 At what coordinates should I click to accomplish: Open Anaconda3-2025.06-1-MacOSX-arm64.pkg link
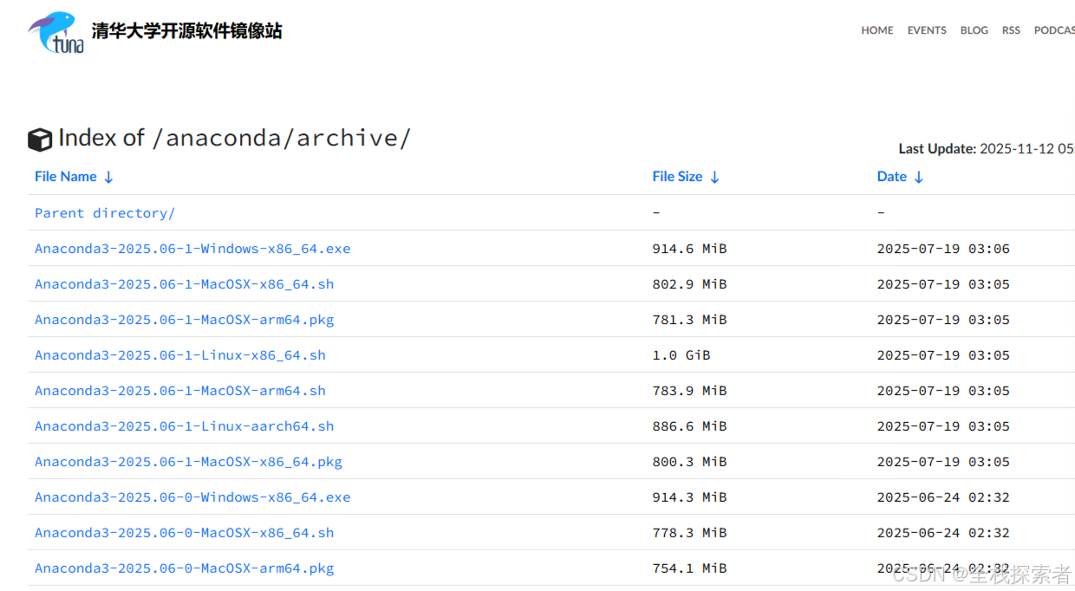(184, 320)
